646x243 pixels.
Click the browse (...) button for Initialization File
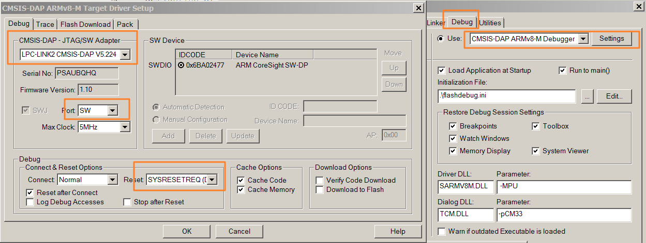click(586, 96)
